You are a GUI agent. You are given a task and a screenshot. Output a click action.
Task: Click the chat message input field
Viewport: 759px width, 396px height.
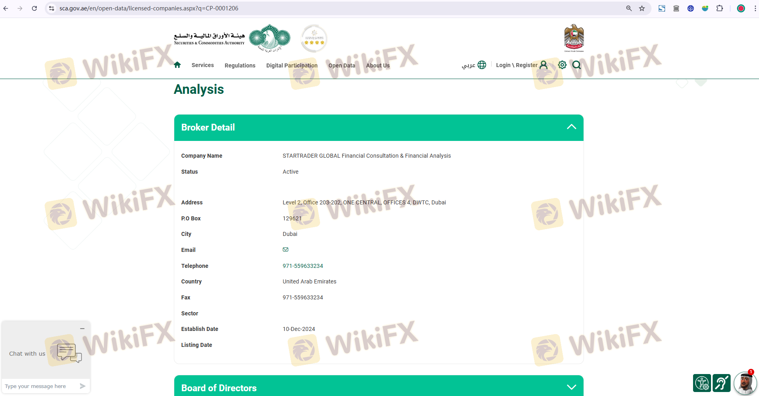[x=40, y=386]
